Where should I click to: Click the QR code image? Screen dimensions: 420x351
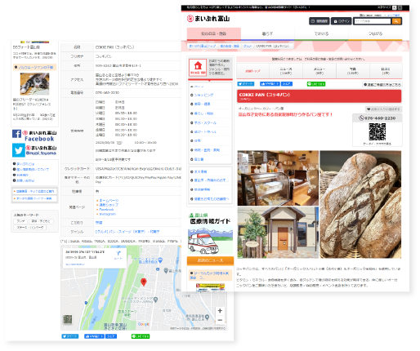[377, 132]
